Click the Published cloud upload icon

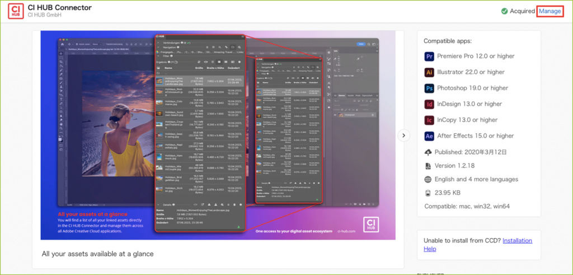[x=428, y=152]
